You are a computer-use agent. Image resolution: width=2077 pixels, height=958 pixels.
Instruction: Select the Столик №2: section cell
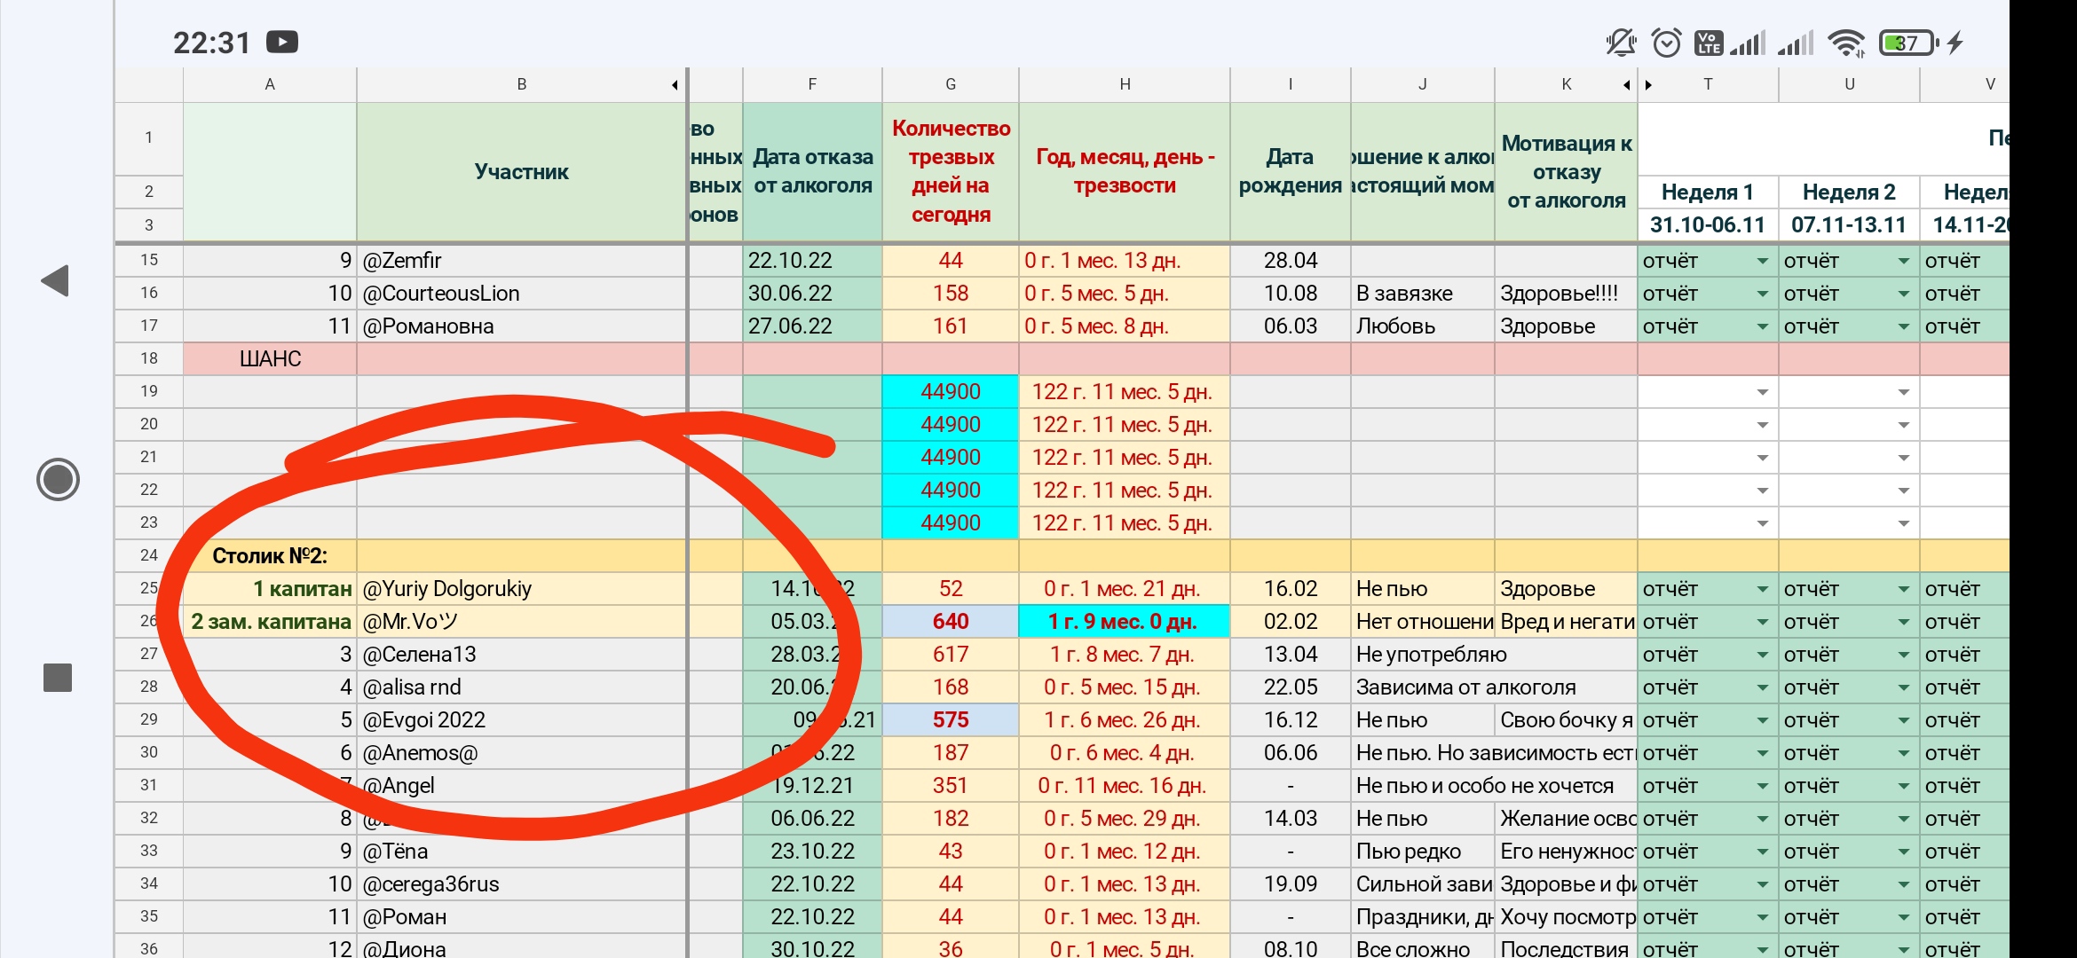[x=270, y=555]
